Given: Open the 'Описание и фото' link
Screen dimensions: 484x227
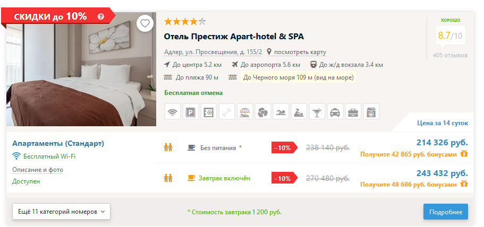Looking at the screenshot, I should coord(38,170).
